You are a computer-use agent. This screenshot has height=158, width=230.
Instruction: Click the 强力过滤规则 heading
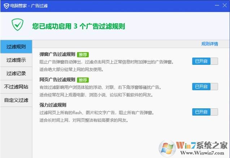click(x=53, y=105)
